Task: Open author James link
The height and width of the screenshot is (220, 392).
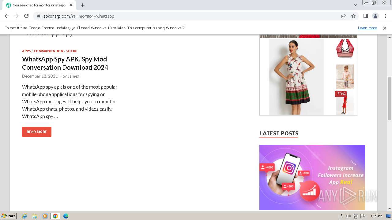Action: 73,76
